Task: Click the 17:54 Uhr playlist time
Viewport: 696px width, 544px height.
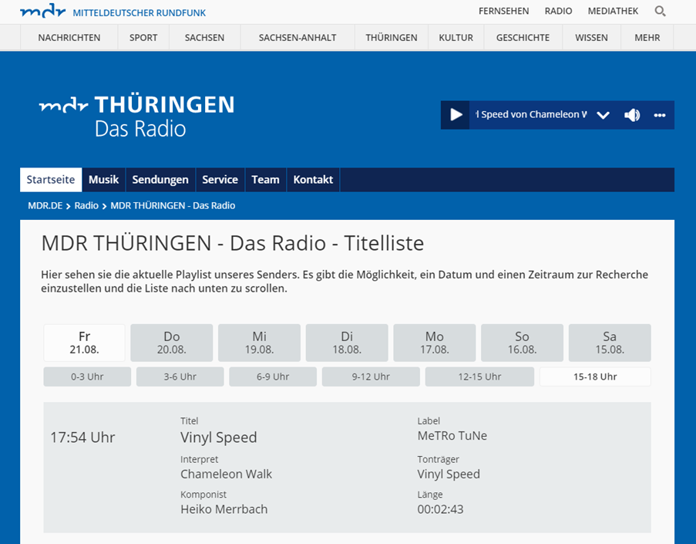Action: click(82, 438)
